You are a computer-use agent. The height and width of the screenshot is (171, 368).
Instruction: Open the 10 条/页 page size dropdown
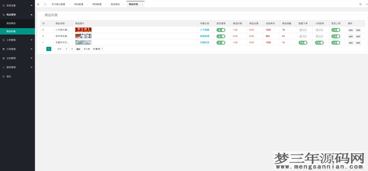pos(97,49)
